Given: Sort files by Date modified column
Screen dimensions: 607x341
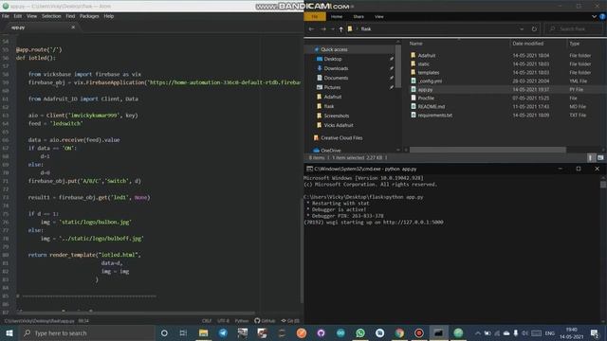Looking at the screenshot, I should pyautogui.click(x=528, y=44).
